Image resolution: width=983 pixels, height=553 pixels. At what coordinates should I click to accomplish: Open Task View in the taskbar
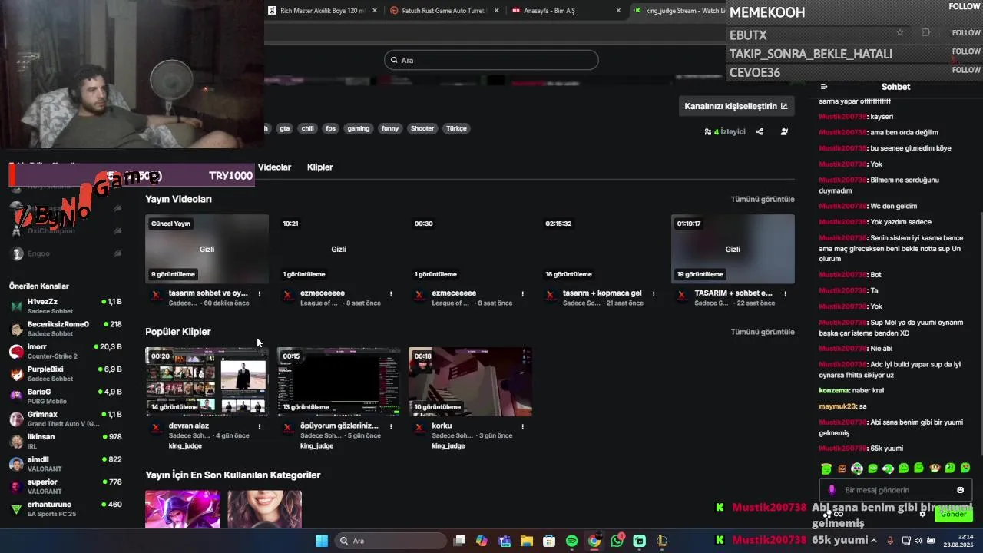click(459, 541)
